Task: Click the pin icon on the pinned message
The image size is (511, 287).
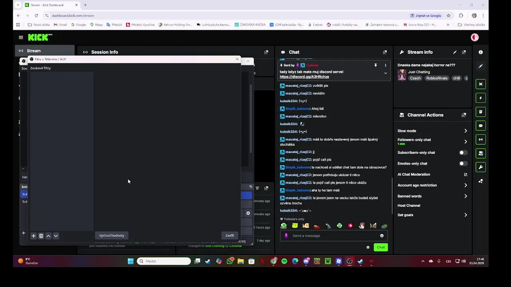Action: coord(375,65)
